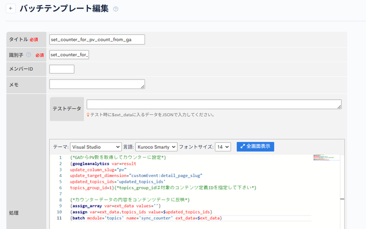The width and height of the screenshot is (366, 229).
Task: Click the メモ textarea
Action: pos(97,84)
